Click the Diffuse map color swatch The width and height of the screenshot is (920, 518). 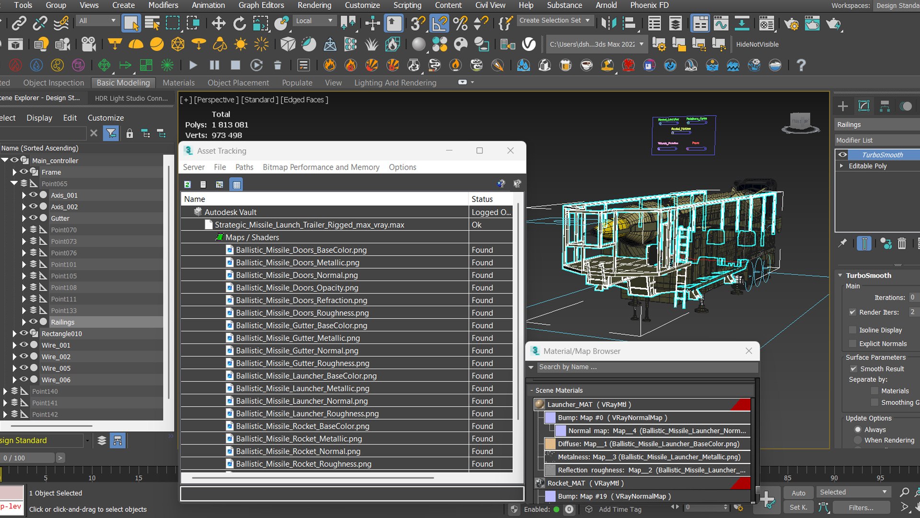coord(550,444)
